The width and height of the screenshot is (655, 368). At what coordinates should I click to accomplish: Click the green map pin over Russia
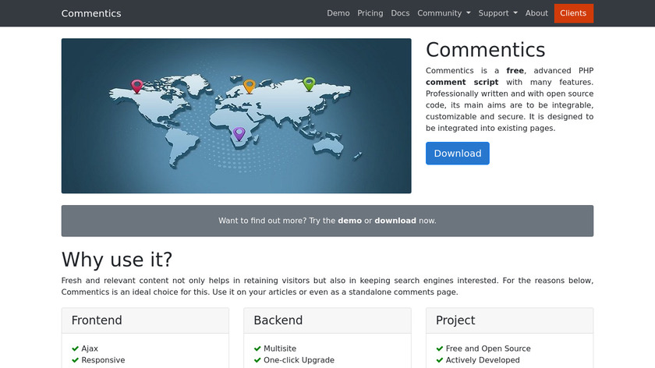click(x=309, y=84)
